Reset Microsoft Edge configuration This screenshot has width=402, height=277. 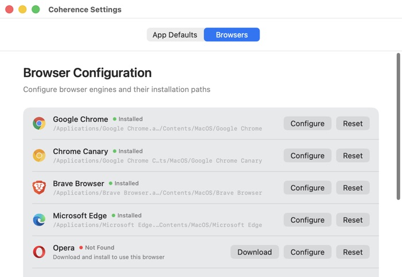click(x=353, y=220)
